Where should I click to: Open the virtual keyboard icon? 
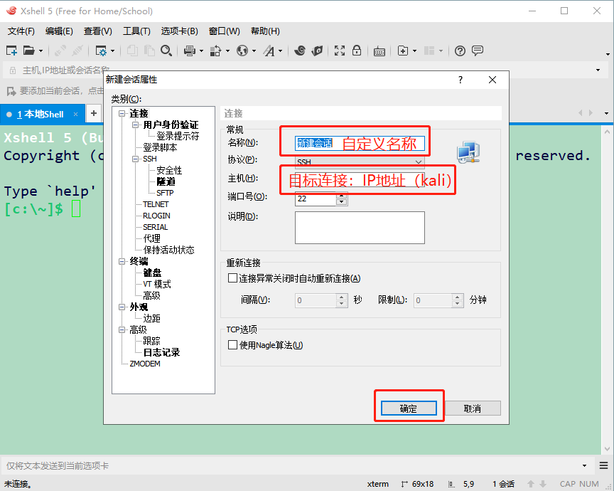[x=379, y=51]
